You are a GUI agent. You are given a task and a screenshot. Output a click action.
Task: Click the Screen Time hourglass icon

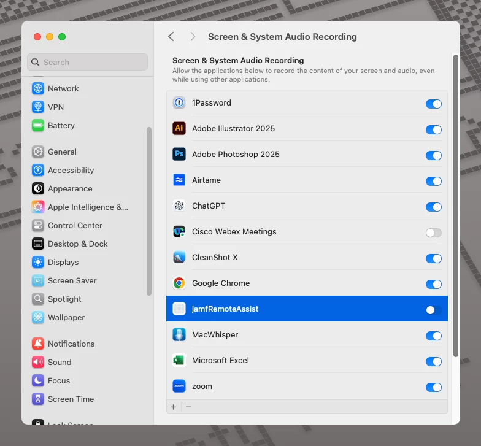pos(38,399)
